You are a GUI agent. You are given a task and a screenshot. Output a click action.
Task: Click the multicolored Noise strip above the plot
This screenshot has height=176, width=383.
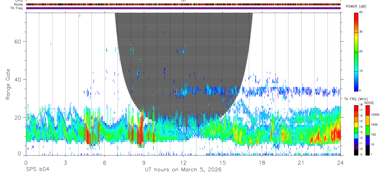coord(183,4)
